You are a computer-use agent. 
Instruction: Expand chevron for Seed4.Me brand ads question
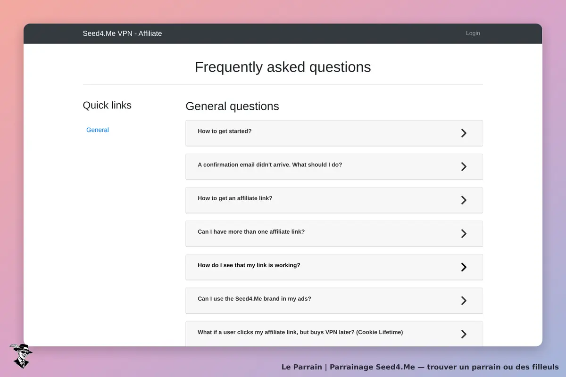(464, 300)
